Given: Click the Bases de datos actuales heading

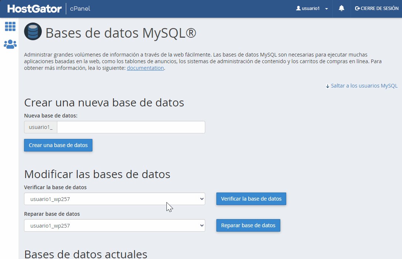Looking at the screenshot, I should pyautogui.click(x=86, y=254).
